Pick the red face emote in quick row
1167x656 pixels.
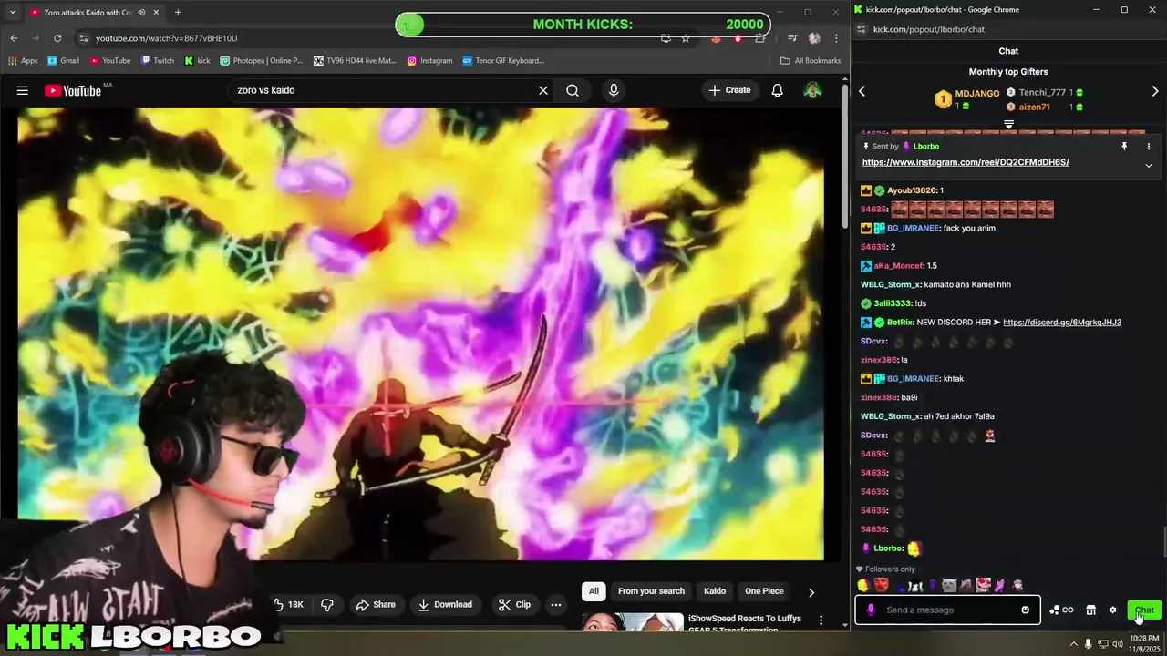click(881, 585)
